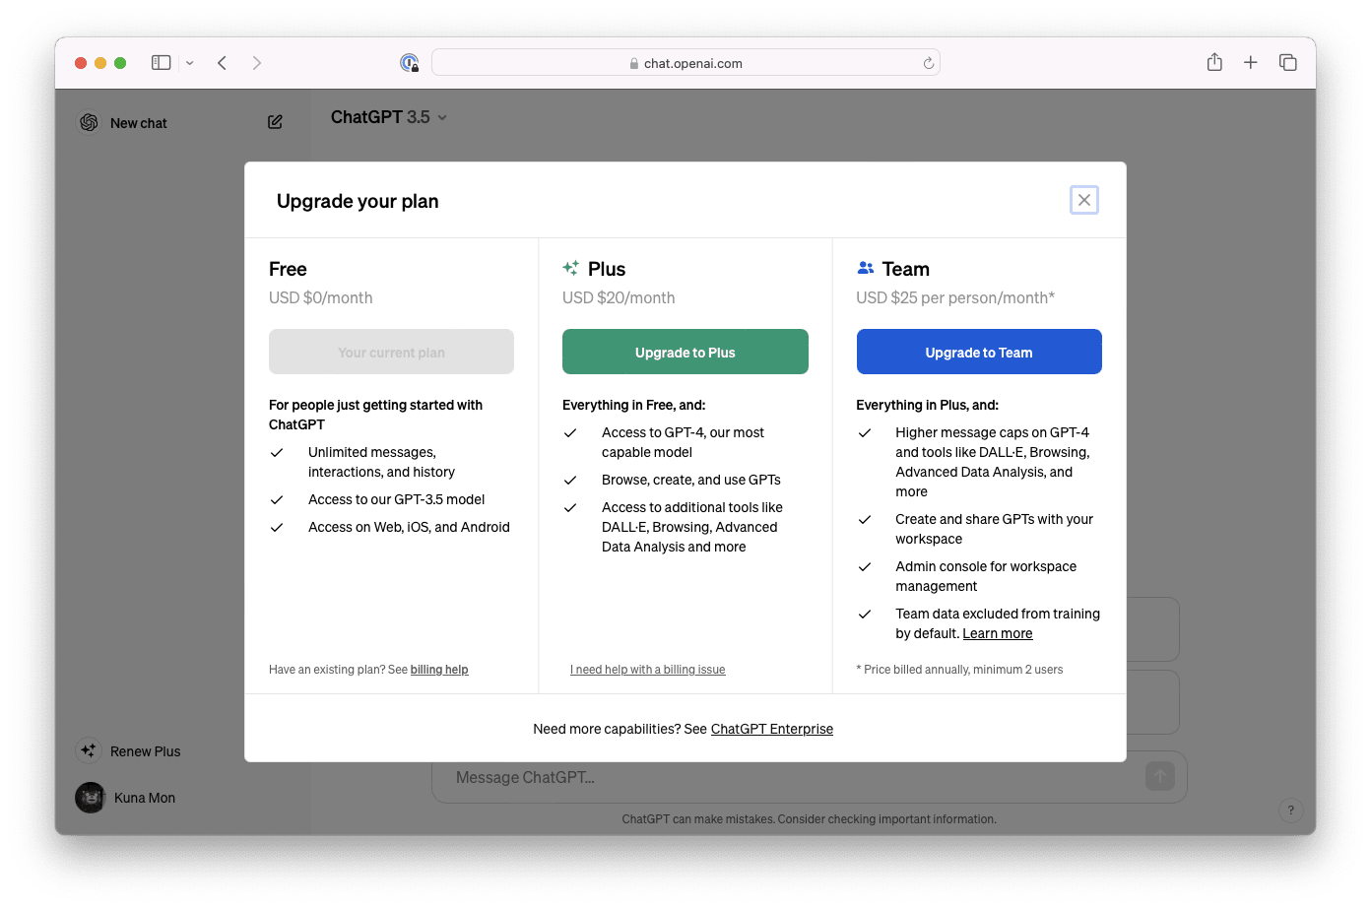This screenshot has height=908, width=1371.
Task: Click the checkmark beside Unlimited messages
Action: [277, 452]
